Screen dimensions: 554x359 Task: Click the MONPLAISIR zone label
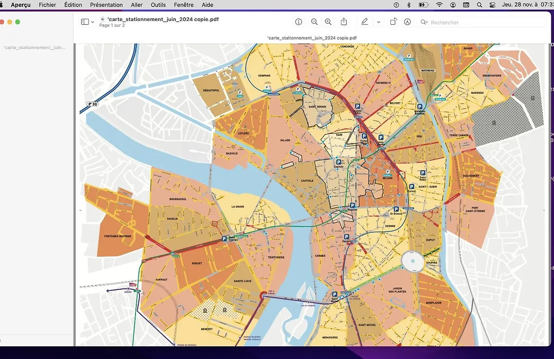pyautogui.click(x=433, y=303)
